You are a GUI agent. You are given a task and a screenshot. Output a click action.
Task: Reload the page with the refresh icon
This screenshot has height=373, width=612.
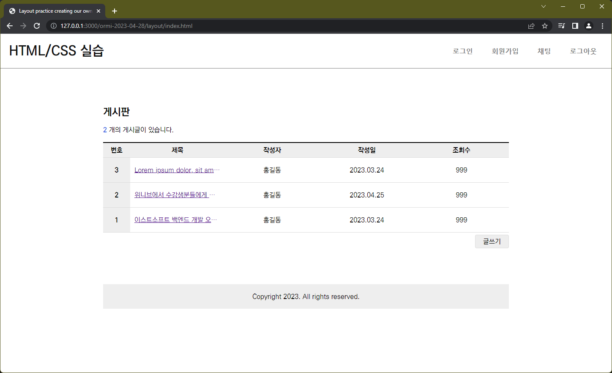point(37,26)
